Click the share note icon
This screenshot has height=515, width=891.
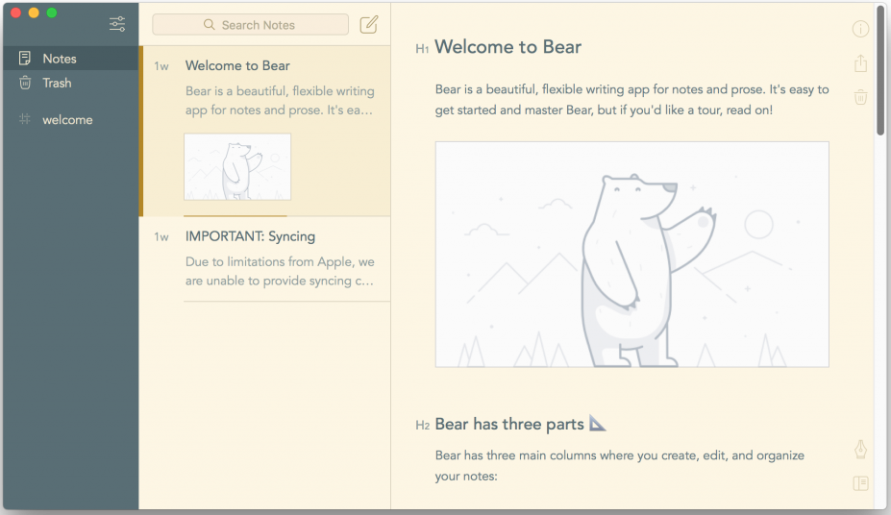point(860,63)
